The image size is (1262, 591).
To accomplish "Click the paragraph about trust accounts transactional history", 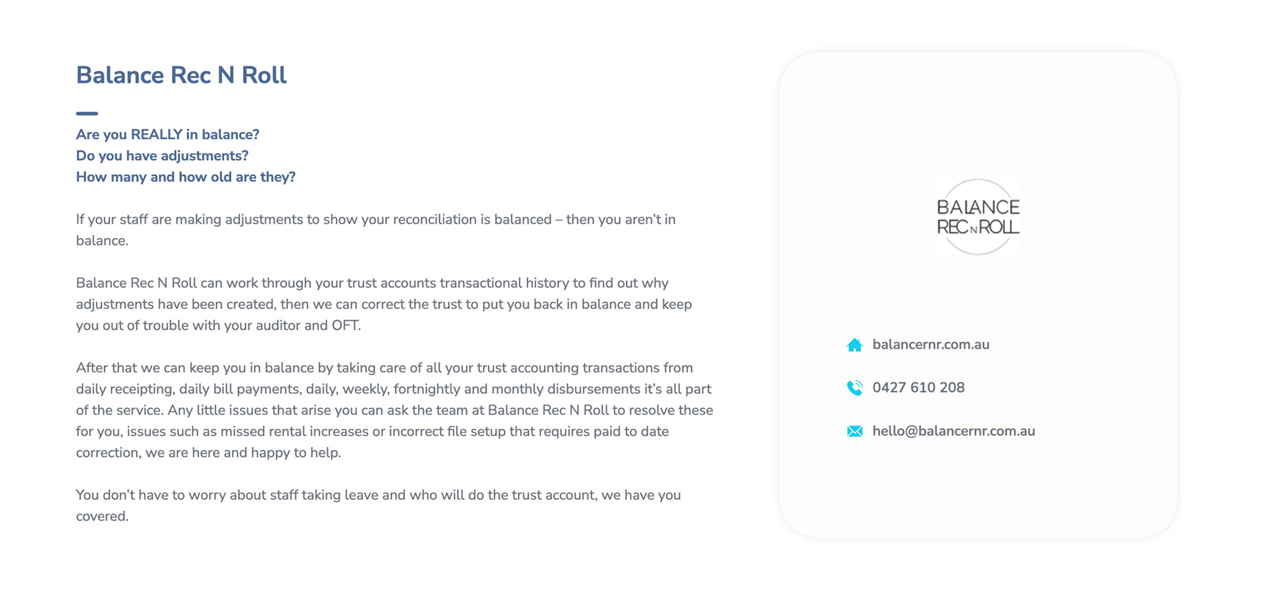I will tap(385, 304).
